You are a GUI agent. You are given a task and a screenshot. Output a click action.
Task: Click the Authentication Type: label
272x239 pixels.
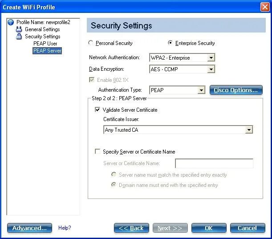(120, 90)
